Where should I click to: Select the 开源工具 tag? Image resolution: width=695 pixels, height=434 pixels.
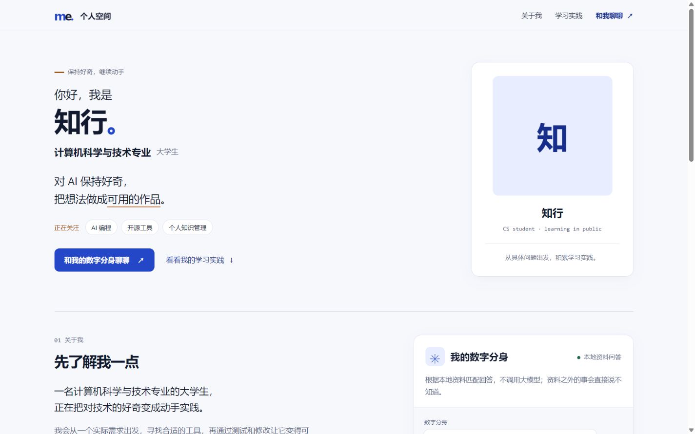click(140, 227)
